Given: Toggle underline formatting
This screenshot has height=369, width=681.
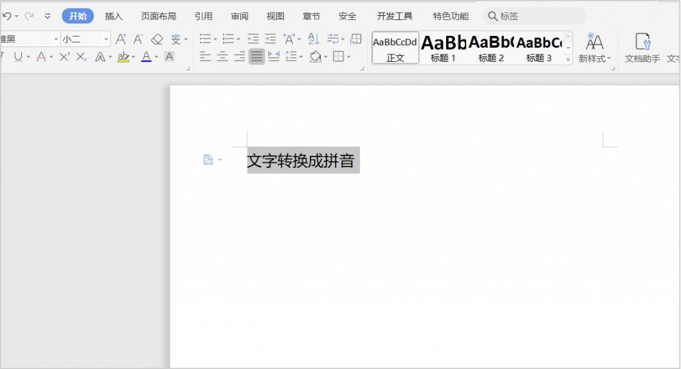Looking at the screenshot, I should 18,57.
